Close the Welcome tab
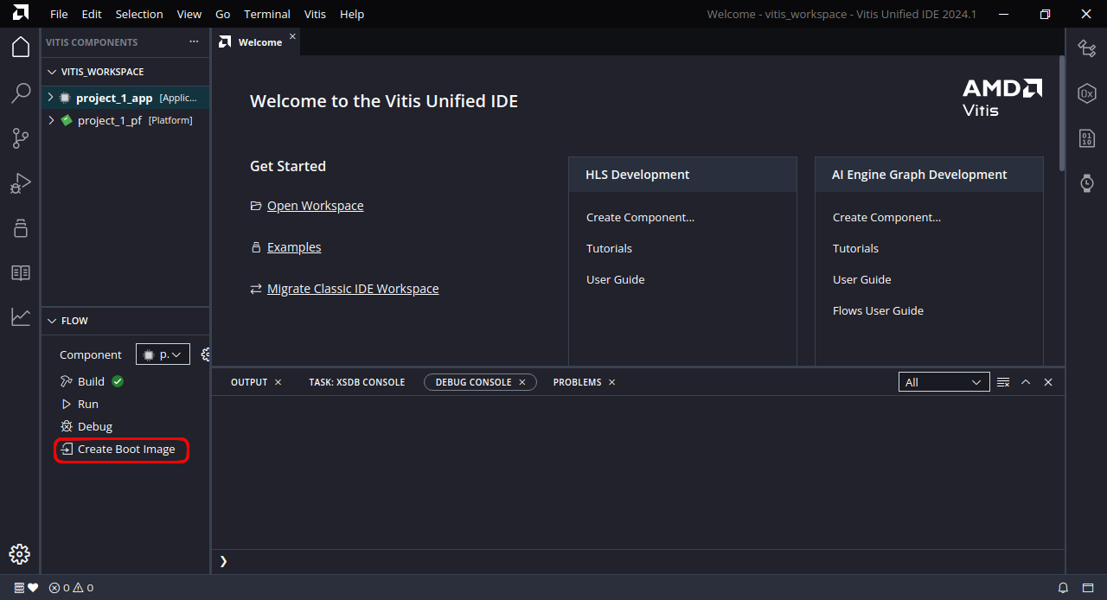The width and height of the screenshot is (1107, 600). click(x=292, y=36)
